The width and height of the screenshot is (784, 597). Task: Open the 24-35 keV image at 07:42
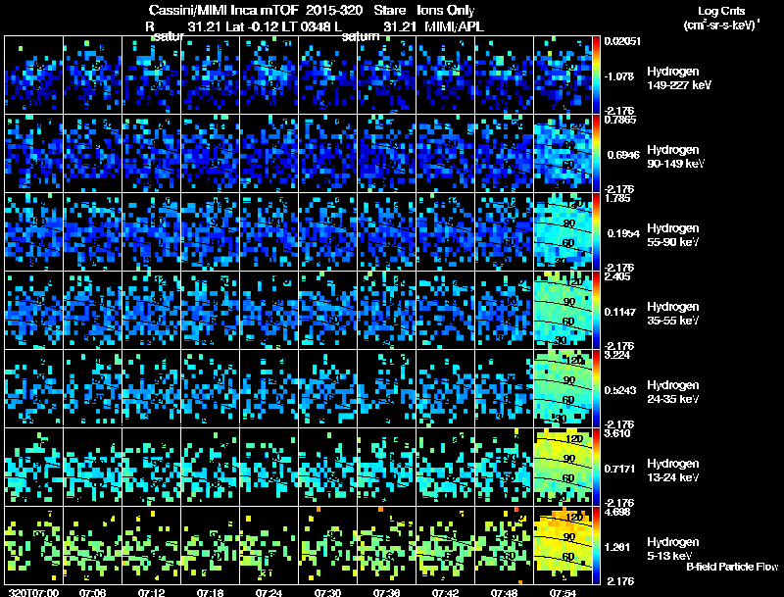tap(446, 389)
